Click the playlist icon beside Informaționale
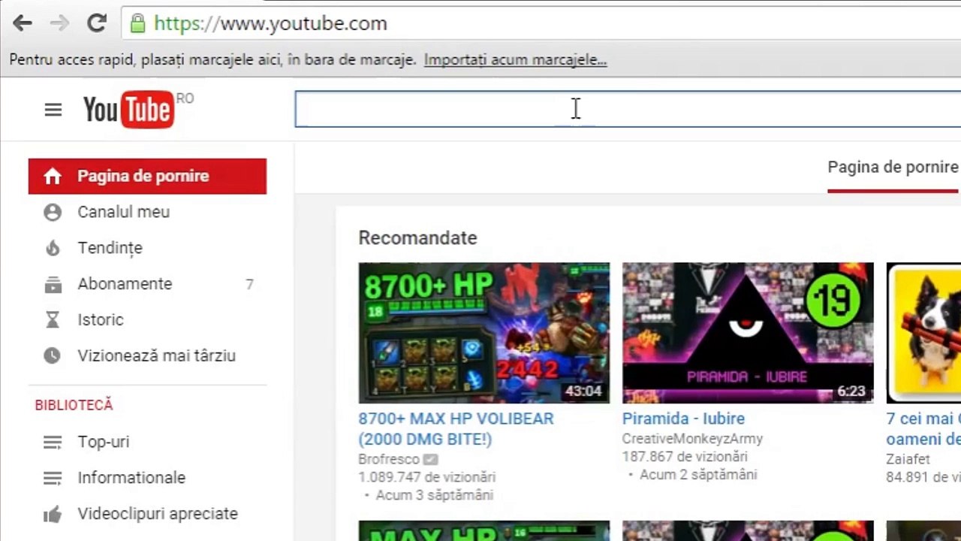Viewport: 961px width, 541px height. point(53,479)
